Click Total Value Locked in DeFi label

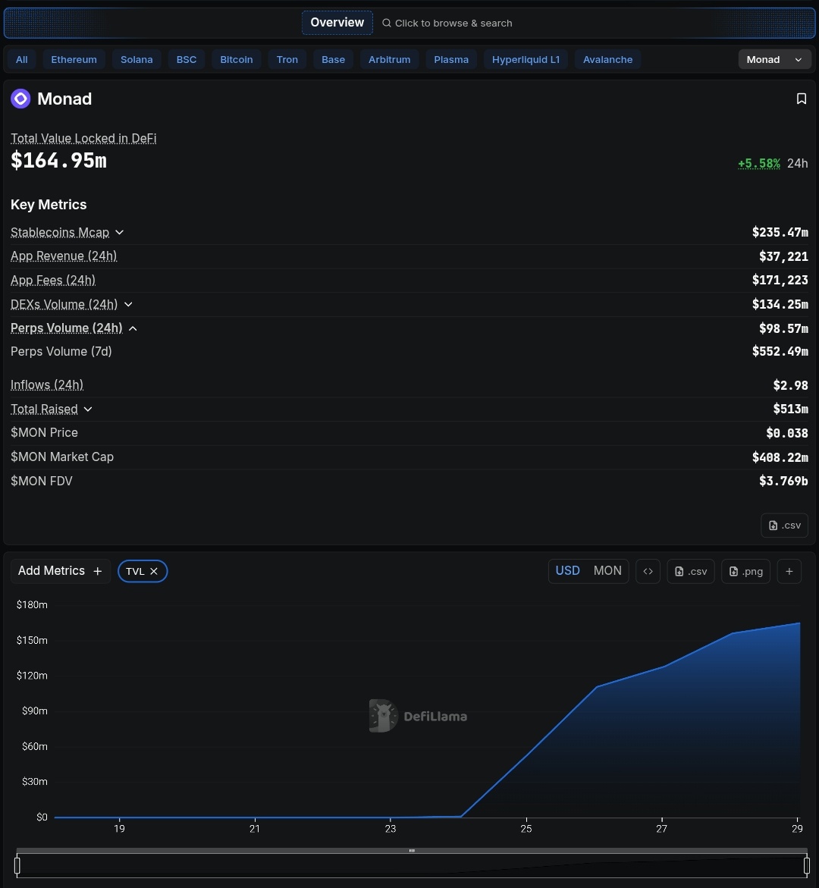(x=83, y=138)
